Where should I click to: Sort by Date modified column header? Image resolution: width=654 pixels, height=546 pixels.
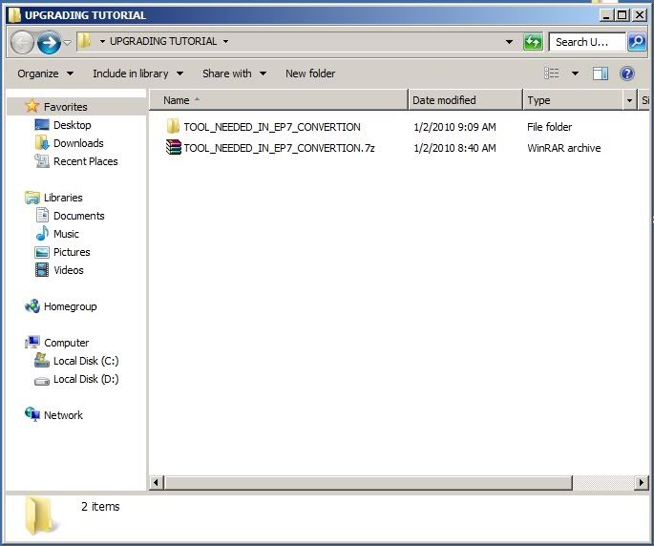click(x=444, y=100)
